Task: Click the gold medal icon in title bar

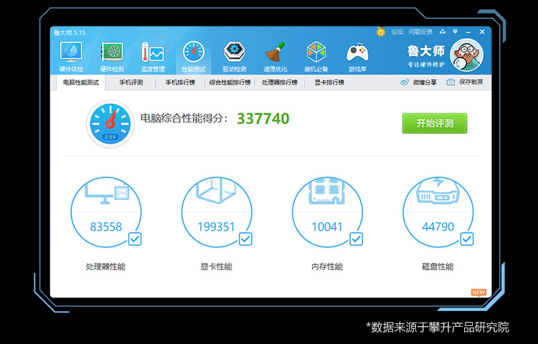Action: point(380,32)
